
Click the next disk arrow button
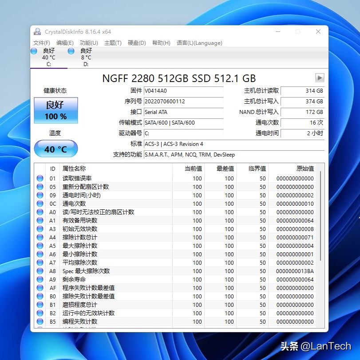(x=320, y=78)
